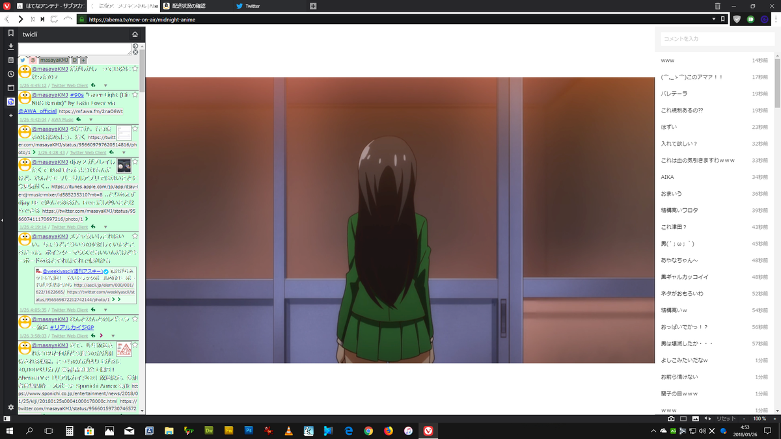Viewport: 781px width, 439px height.
Task: Add a twicli tab with plus
Action: (x=83, y=60)
